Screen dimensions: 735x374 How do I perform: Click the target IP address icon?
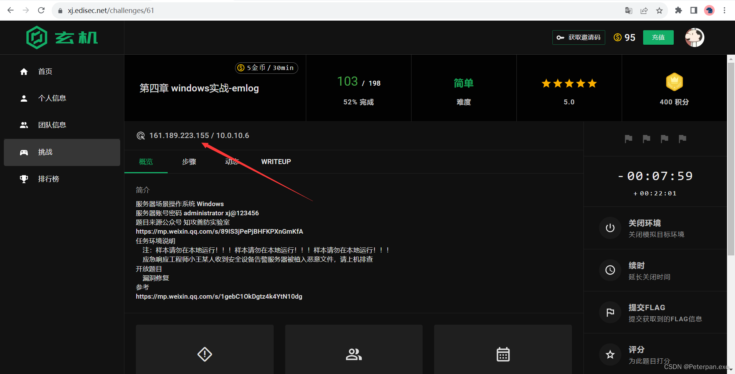[x=140, y=136]
